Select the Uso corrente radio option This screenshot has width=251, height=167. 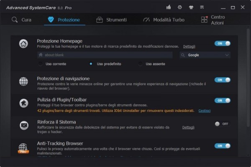point(41,64)
